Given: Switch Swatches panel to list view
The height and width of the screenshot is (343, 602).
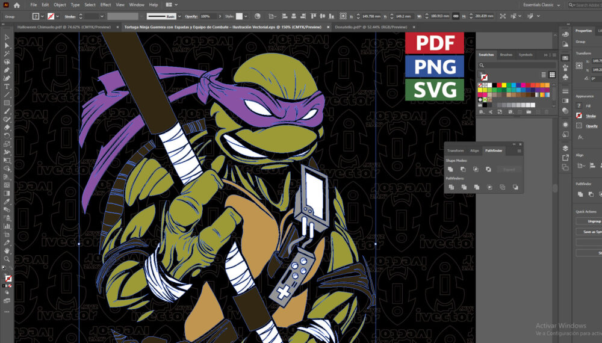Looking at the screenshot, I should [544, 75].
